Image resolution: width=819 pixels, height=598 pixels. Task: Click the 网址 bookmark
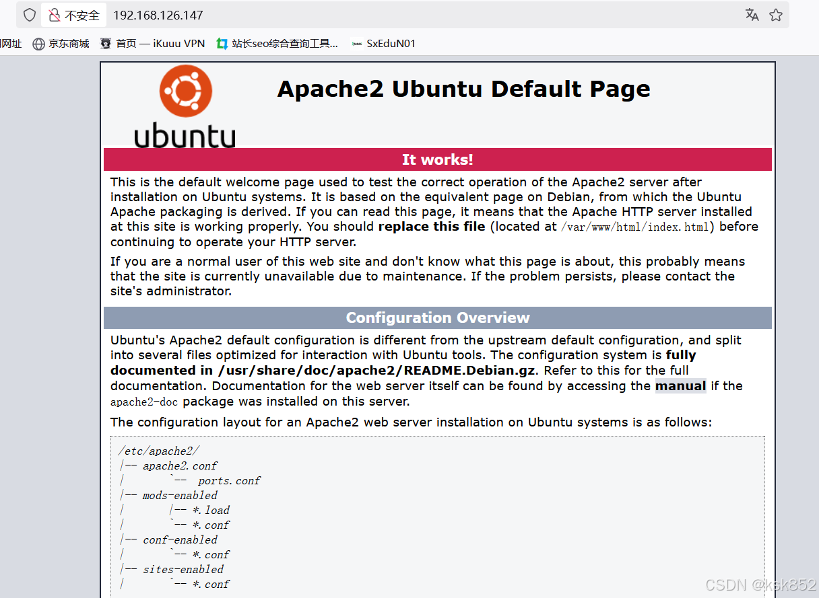click(11, 44)
